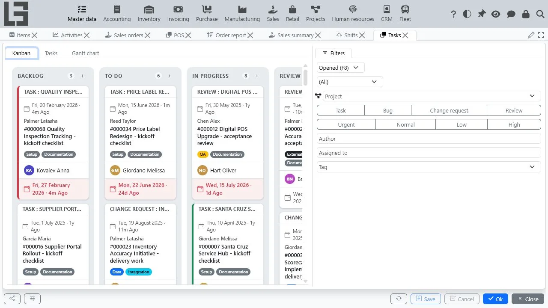Screen dimensions: 548x308
Task: Open the Human resources module
Action: pos(353,14)
